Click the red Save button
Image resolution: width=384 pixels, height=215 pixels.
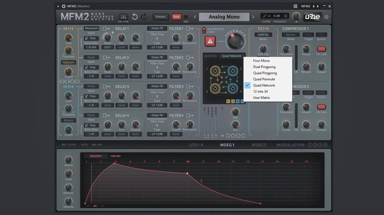pos(176,17)
